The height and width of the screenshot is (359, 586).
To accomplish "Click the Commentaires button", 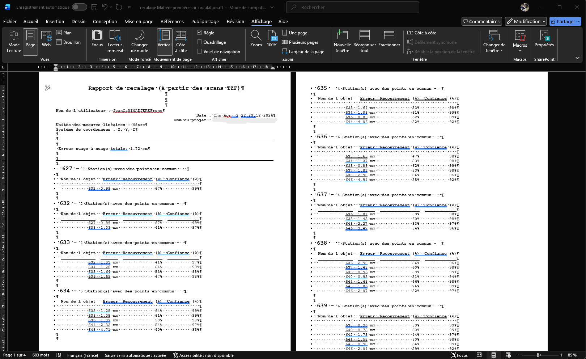I will point(481,21).
